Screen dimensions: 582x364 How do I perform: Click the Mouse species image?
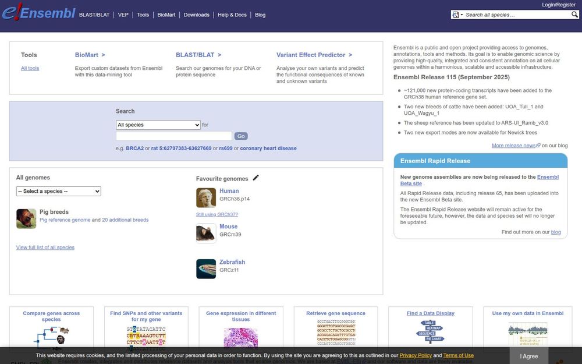(x=206, y=234)
